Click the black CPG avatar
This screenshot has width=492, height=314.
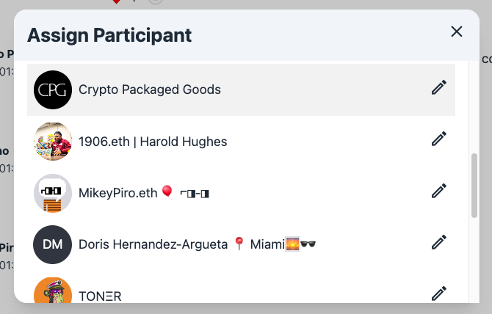[x=53, y=90]
